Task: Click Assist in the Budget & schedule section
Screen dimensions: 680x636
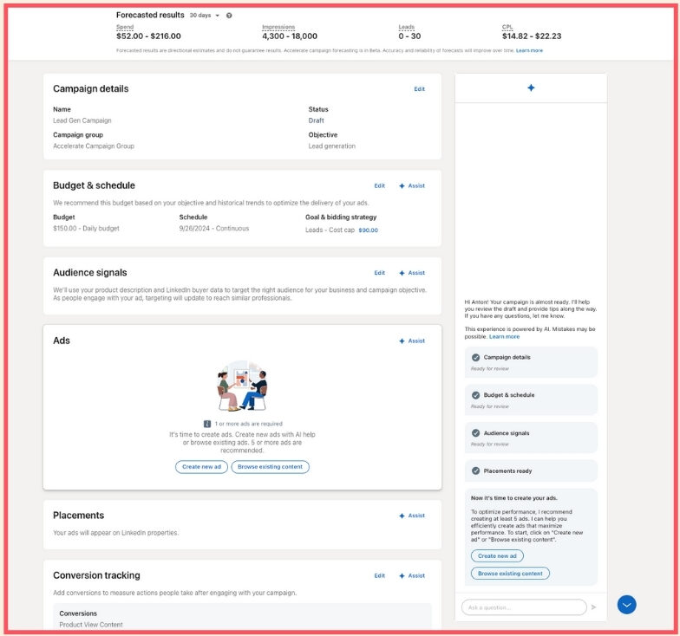Action: click(412, 186)
